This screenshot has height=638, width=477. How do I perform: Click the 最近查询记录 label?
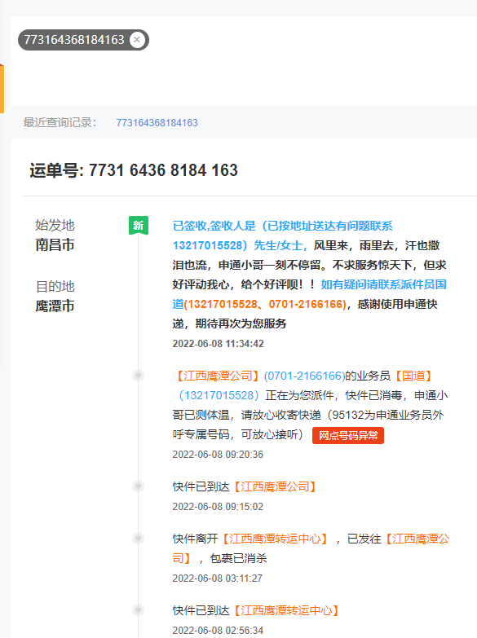click(60, 122)
